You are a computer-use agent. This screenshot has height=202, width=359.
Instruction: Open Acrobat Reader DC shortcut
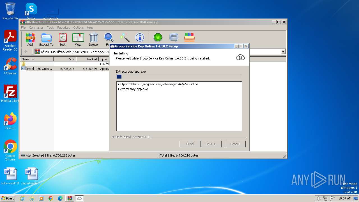(10, 41)
